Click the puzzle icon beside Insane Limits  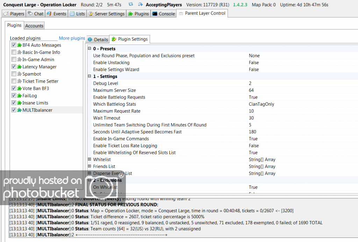(x=19, y=103)
